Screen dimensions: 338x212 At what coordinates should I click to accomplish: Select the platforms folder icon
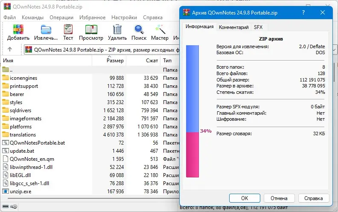[x=6, y=126]
